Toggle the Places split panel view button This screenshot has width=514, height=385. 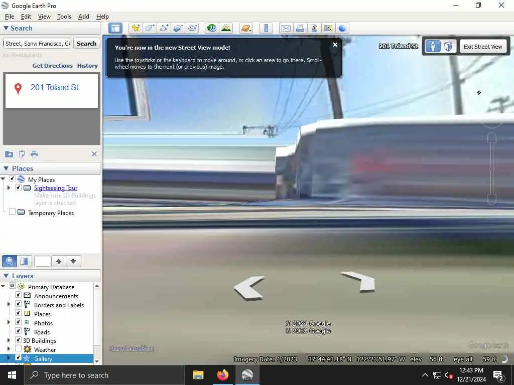tap(24, 261)
